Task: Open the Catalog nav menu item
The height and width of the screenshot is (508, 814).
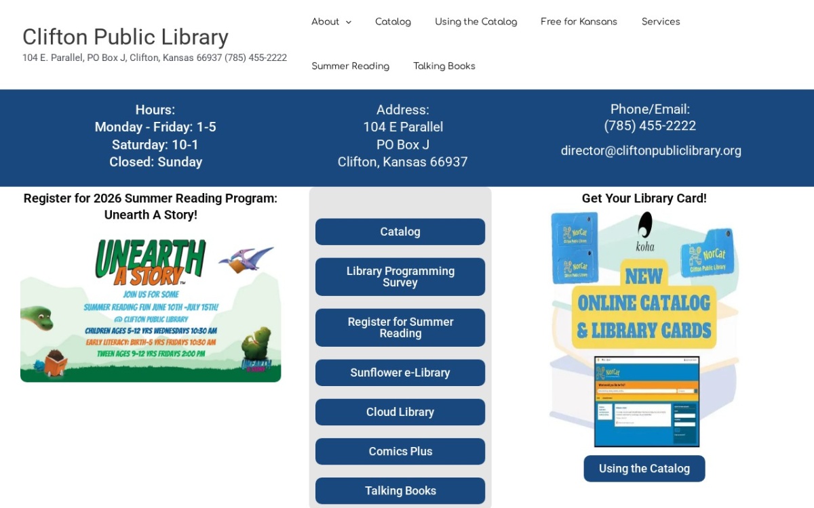Action: [393, 22]
